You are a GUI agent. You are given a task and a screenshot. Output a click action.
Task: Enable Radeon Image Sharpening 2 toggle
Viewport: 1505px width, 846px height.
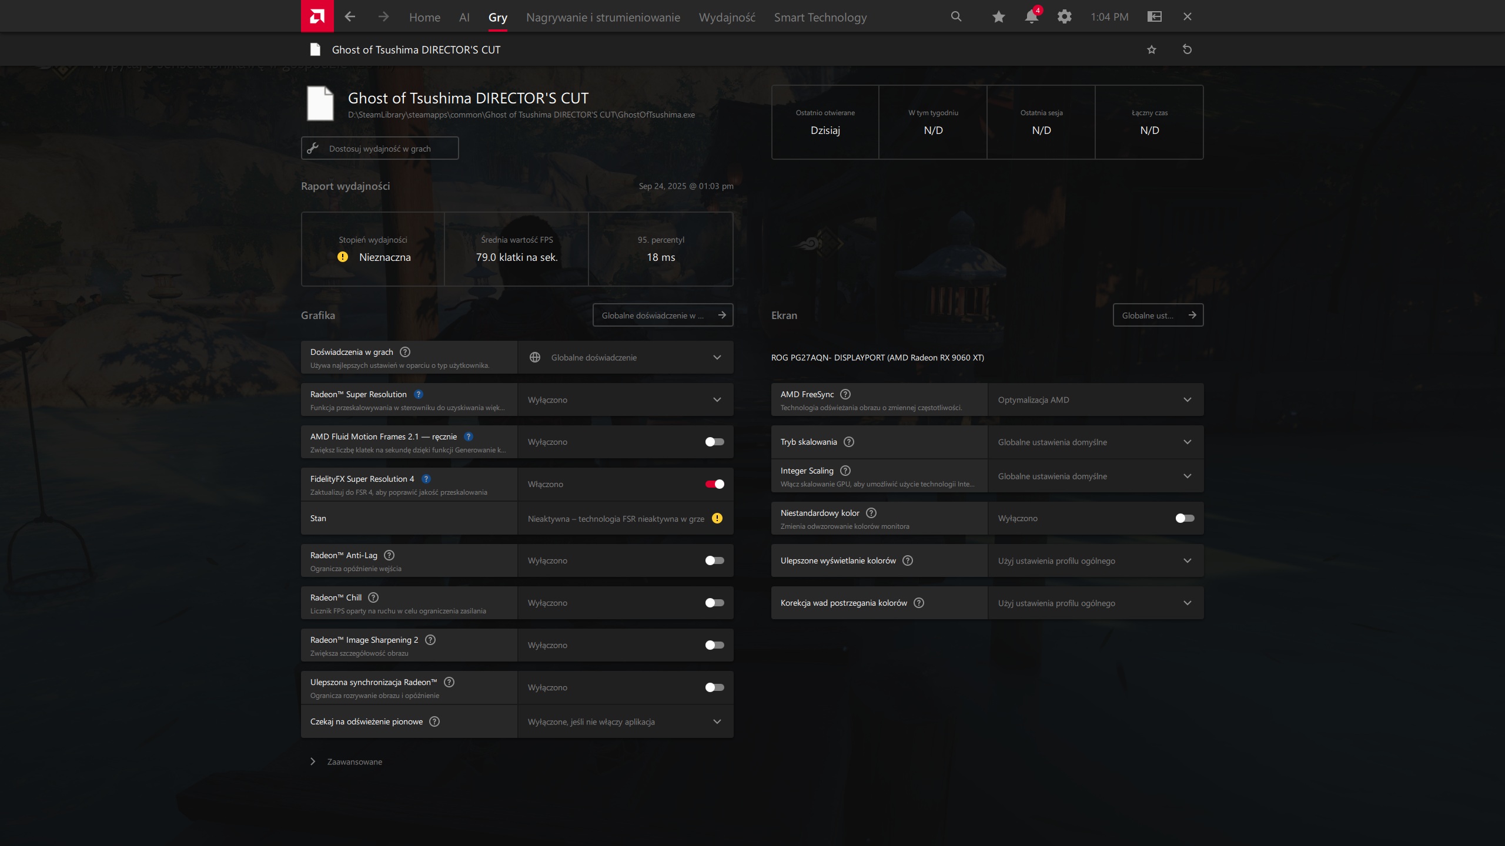click(x=714, y=645)
